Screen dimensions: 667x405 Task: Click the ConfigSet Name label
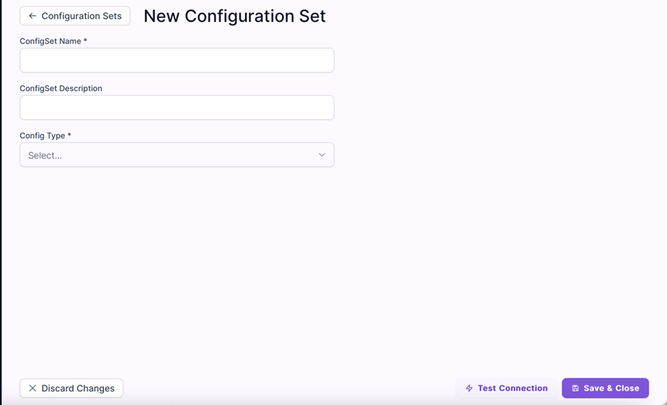pos(50,41)
